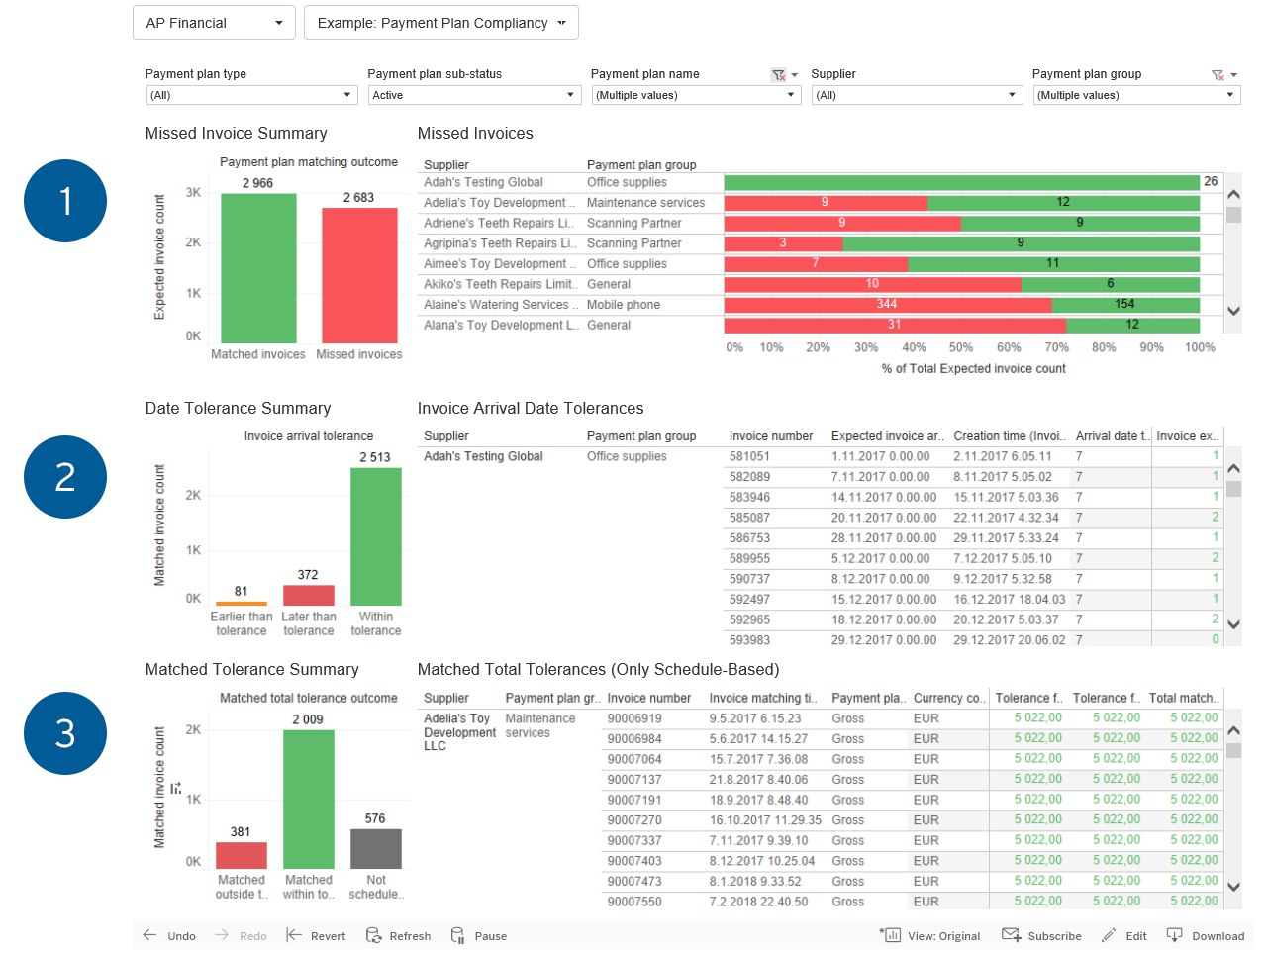Open Payment plan sub-status Active dropdown

point(473,95)
